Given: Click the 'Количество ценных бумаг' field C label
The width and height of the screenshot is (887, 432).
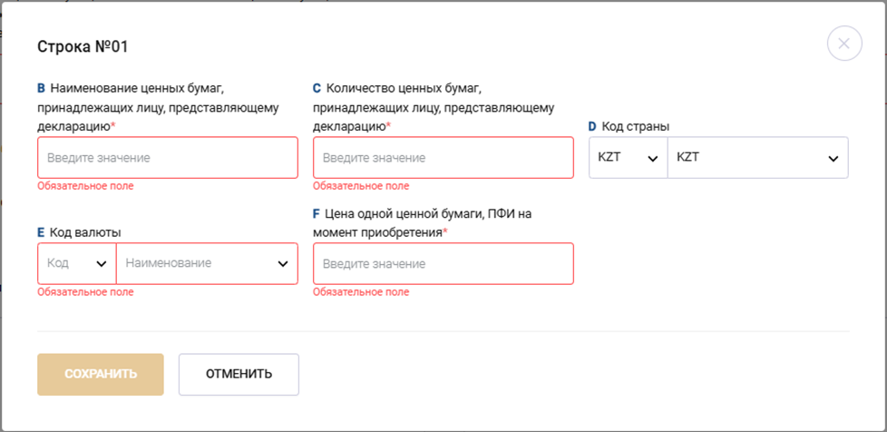Looking at the screenshot, I should 433,107.
